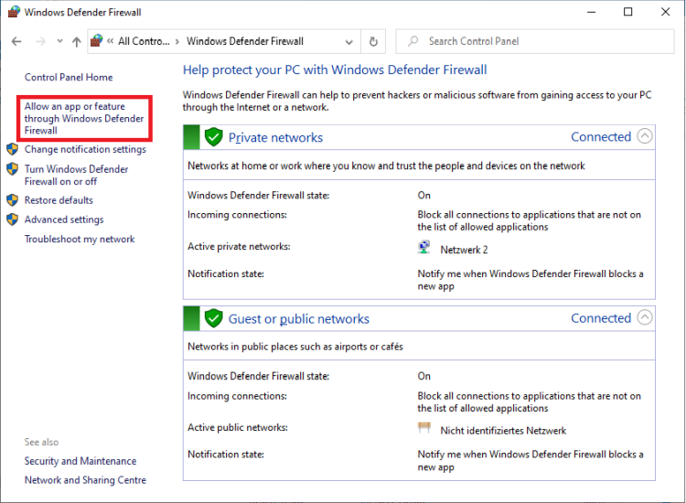
Task: Collapse the Private networks section chevron
Action: pyautogui.click(x=645, y=136)
